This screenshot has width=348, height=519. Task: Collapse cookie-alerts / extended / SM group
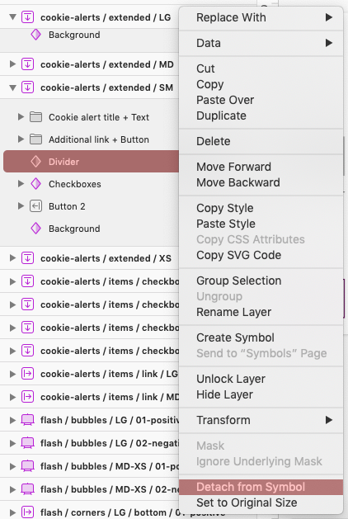pyautogui.click(x=12, y=87)
